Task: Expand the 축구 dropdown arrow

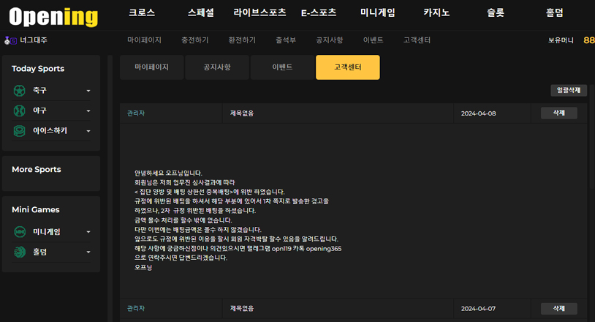Action: coord(88,91)
